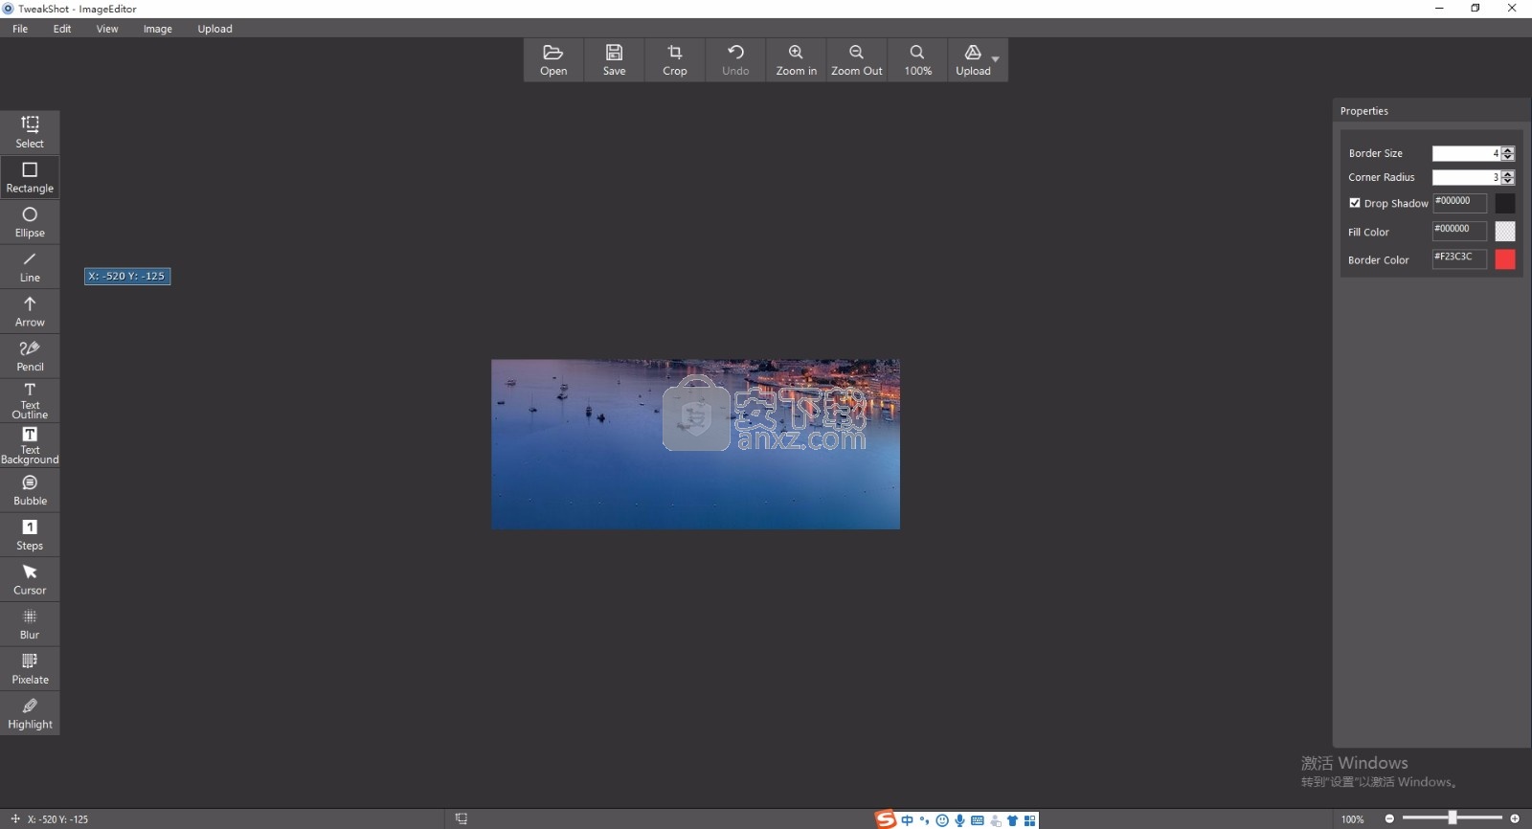This screenshot has height=829, width=1532.
Task: Increase Border Size with up arrow
Action: point(1508,150)
